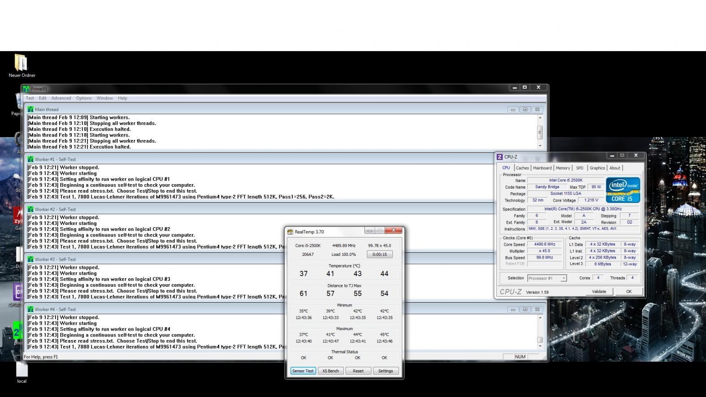Click the 4489.89 MHz reading in RealTemp
Viewport: 706px width, 397px height.
pyautogui.click(x=343, y=246)
